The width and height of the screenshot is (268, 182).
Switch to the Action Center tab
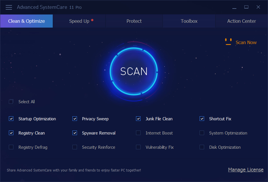241,21
